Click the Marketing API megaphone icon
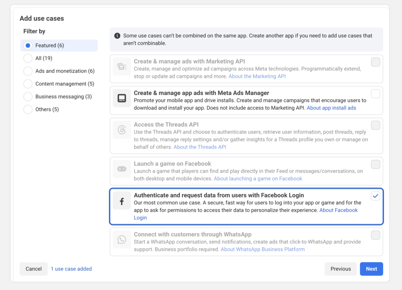Screen dimensions: 402x290 122,66
